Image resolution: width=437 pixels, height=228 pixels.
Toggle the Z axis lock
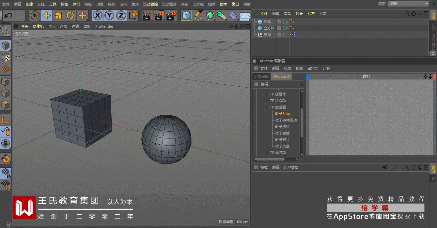121,15
